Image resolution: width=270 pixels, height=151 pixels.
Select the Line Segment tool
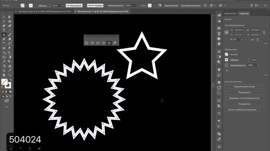[10, 30]
